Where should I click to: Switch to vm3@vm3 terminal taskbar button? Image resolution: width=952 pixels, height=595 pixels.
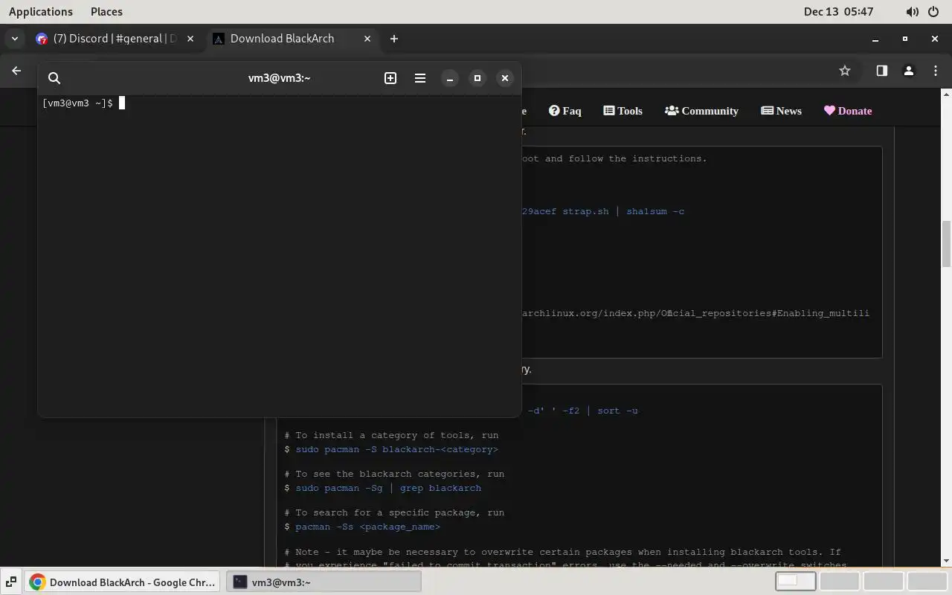click(x=323, y=582)
